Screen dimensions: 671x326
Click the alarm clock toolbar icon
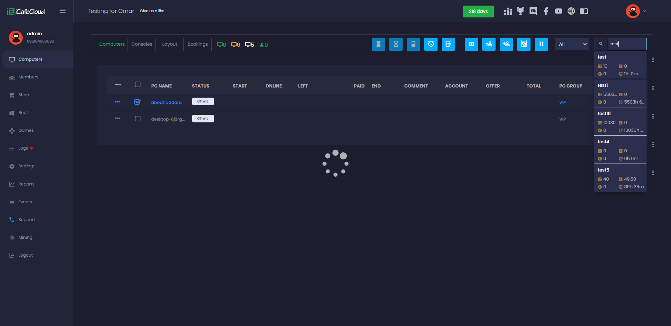431,44
